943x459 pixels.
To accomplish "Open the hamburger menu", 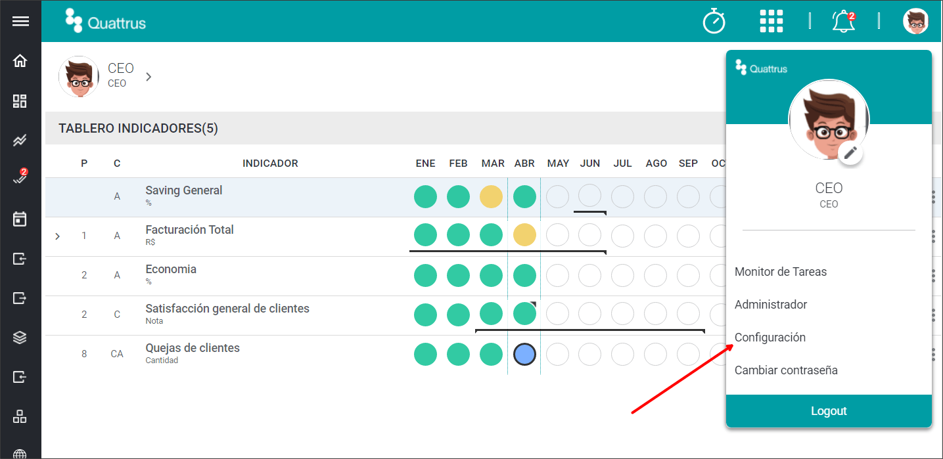I will point(20,22).
